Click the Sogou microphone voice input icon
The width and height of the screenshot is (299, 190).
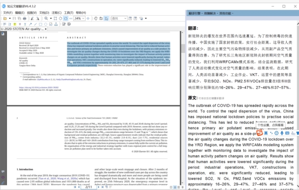coord(282,133)
